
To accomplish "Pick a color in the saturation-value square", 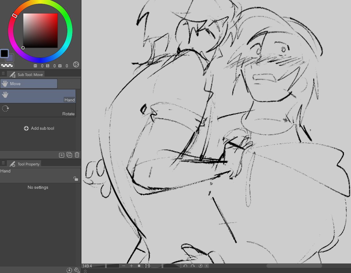I will point(40,30).
